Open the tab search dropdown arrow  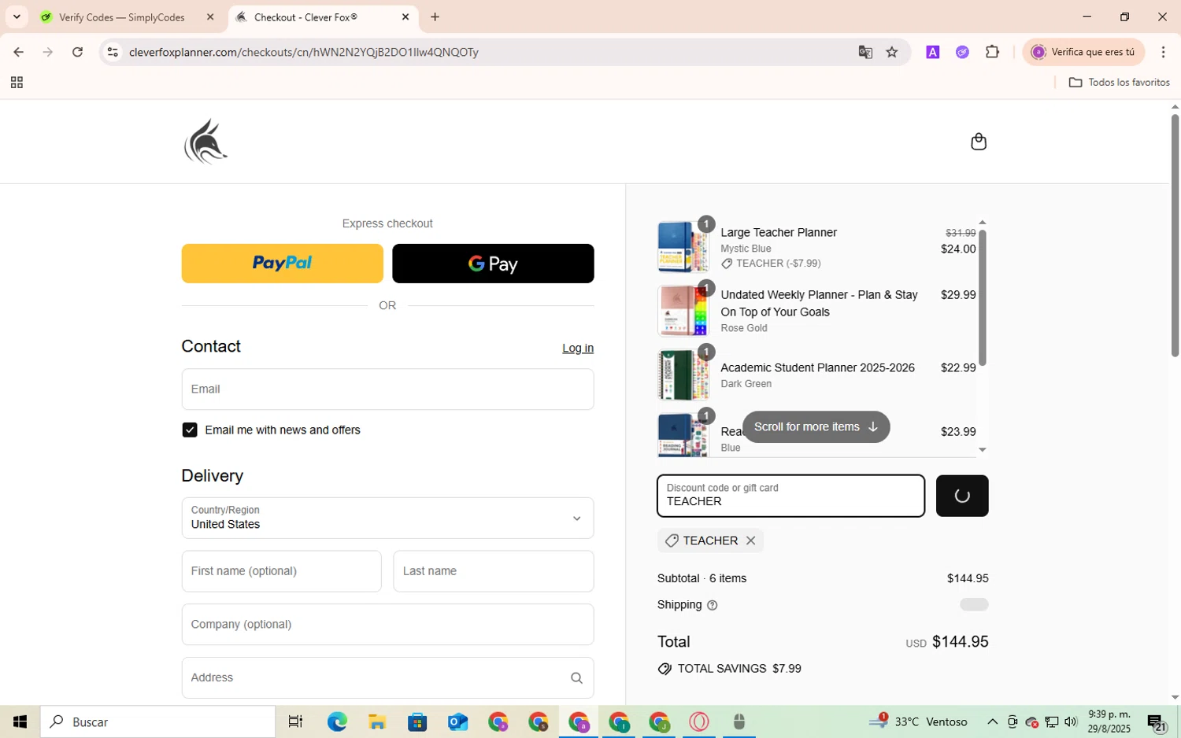17,17
